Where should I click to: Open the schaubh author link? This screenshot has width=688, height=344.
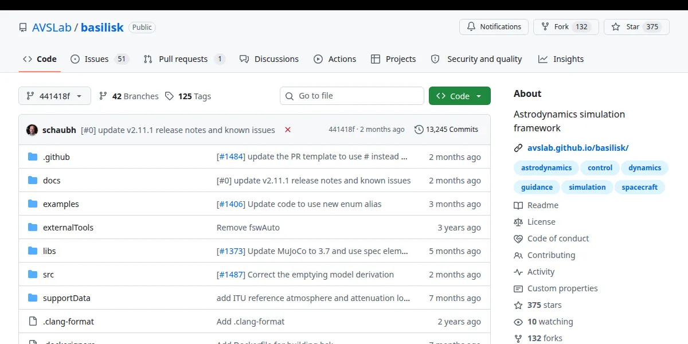click(59, 130)
